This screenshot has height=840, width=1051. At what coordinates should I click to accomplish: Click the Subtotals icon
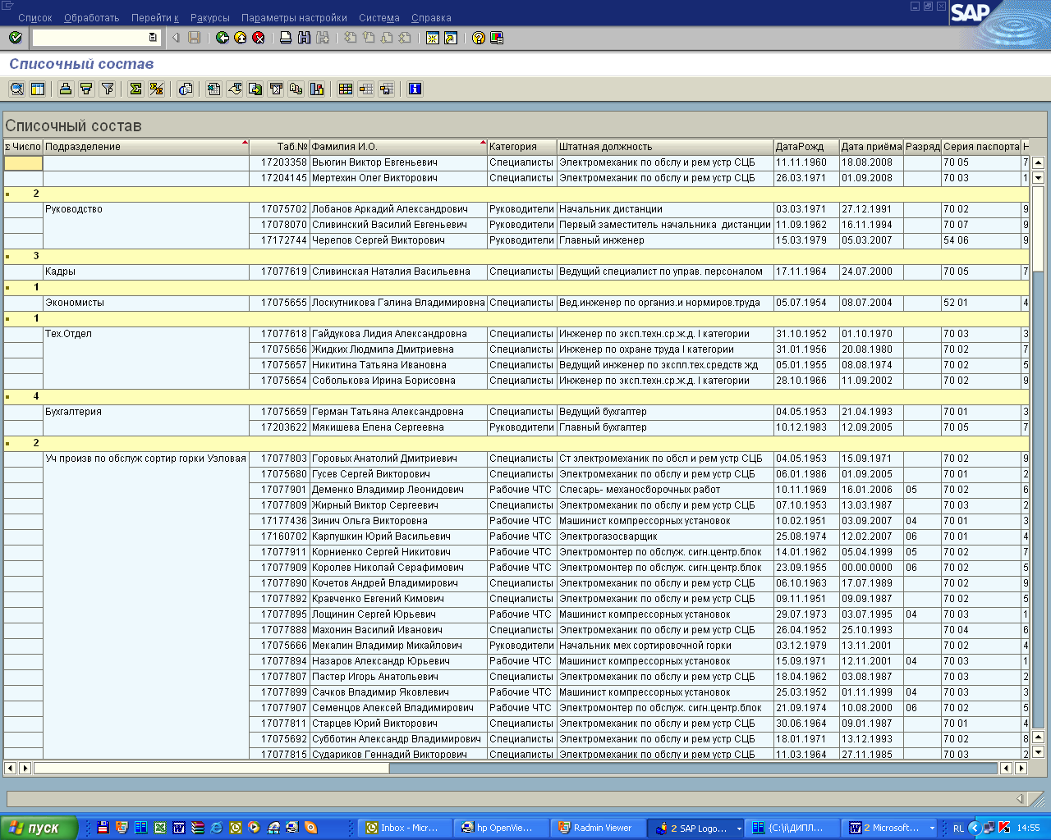click(156, 89)
